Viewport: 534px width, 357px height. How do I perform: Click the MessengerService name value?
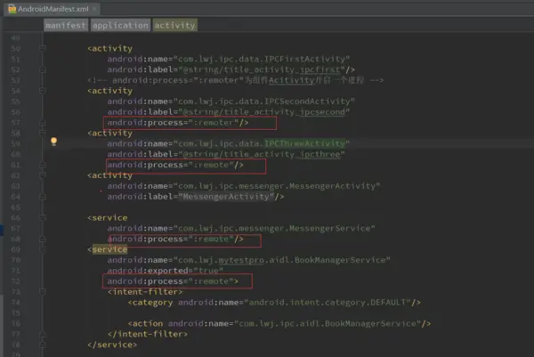coord(274,228)
